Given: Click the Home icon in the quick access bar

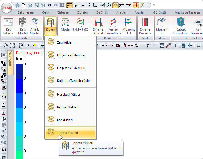Looking at the screenshot, I should pyautogui.click(x=17, y=5).
